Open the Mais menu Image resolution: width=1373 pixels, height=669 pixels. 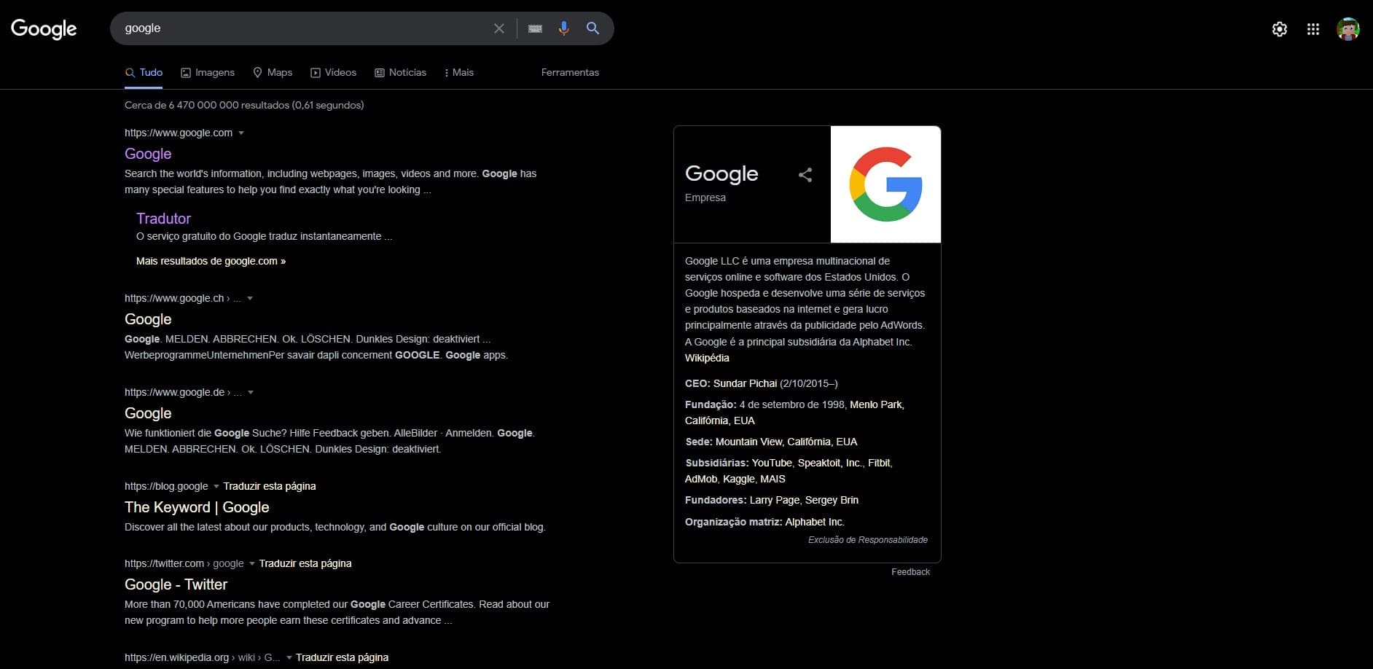tap(459, 72)
